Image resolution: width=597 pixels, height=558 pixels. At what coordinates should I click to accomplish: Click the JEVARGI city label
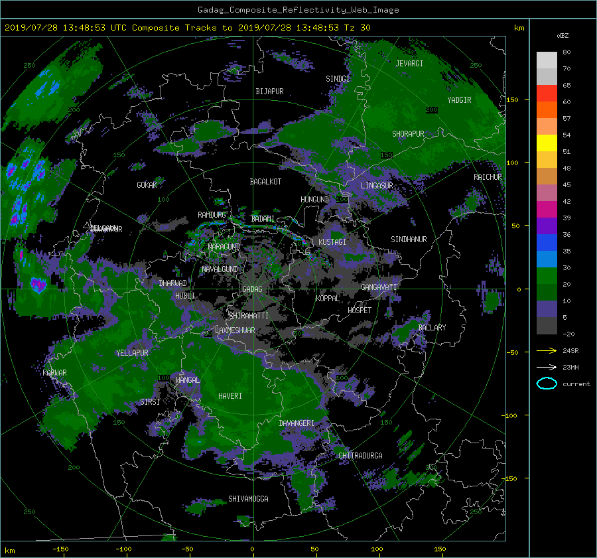tap(409, 64)
